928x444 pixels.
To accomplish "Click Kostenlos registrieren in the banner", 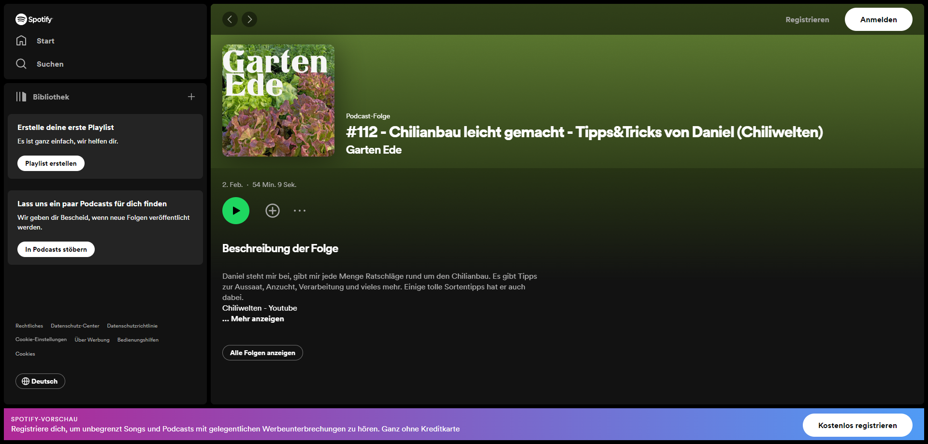I will click(857, 425).
